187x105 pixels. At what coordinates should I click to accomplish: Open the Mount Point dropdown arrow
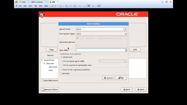[125, 29]
